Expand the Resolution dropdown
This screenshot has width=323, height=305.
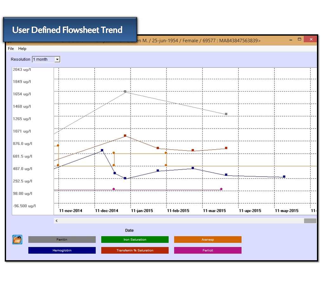(57, 59)
